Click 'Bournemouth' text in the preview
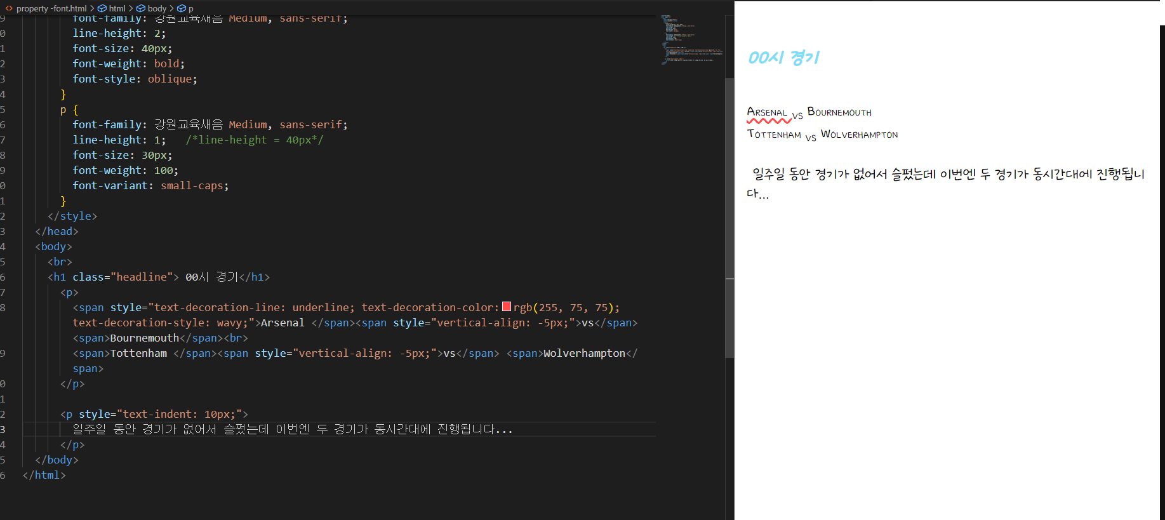 pyautogui.click(x=839, y=112)
